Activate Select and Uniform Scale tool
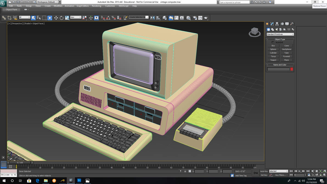The image size is (327, 184). click(x=67, y=18)
